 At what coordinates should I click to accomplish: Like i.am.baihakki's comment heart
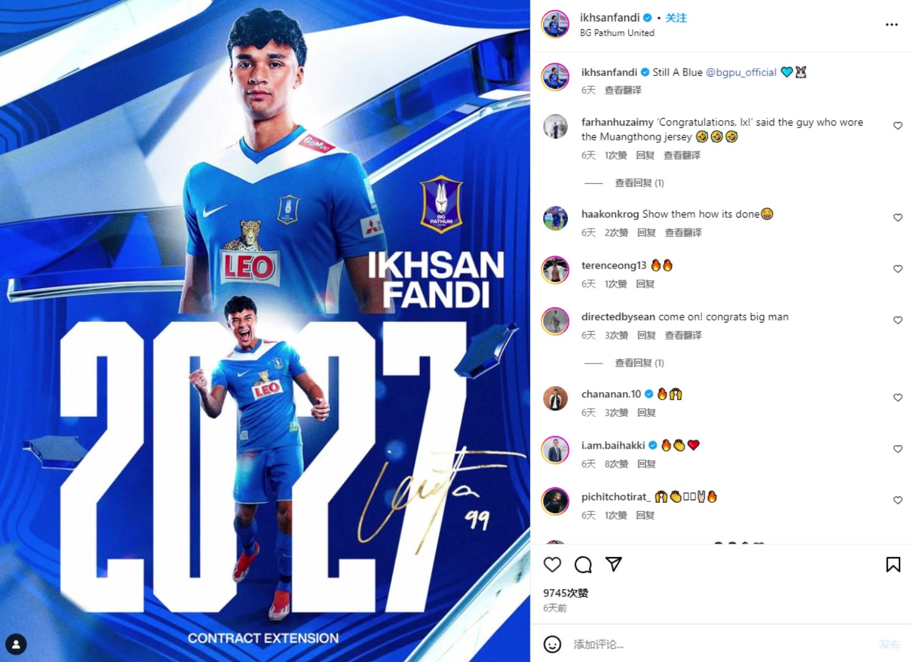[898, 449]
